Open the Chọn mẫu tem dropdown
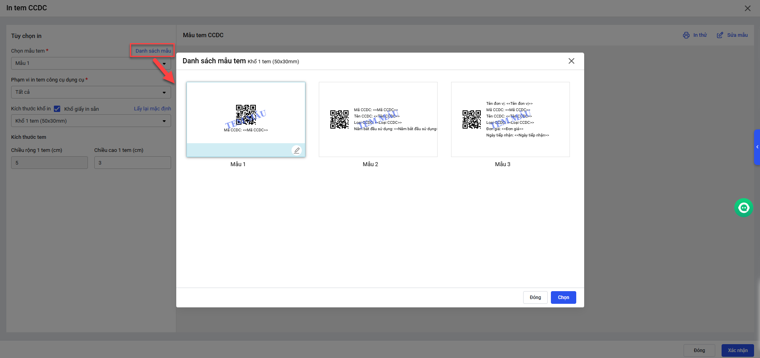 [91, 63]
